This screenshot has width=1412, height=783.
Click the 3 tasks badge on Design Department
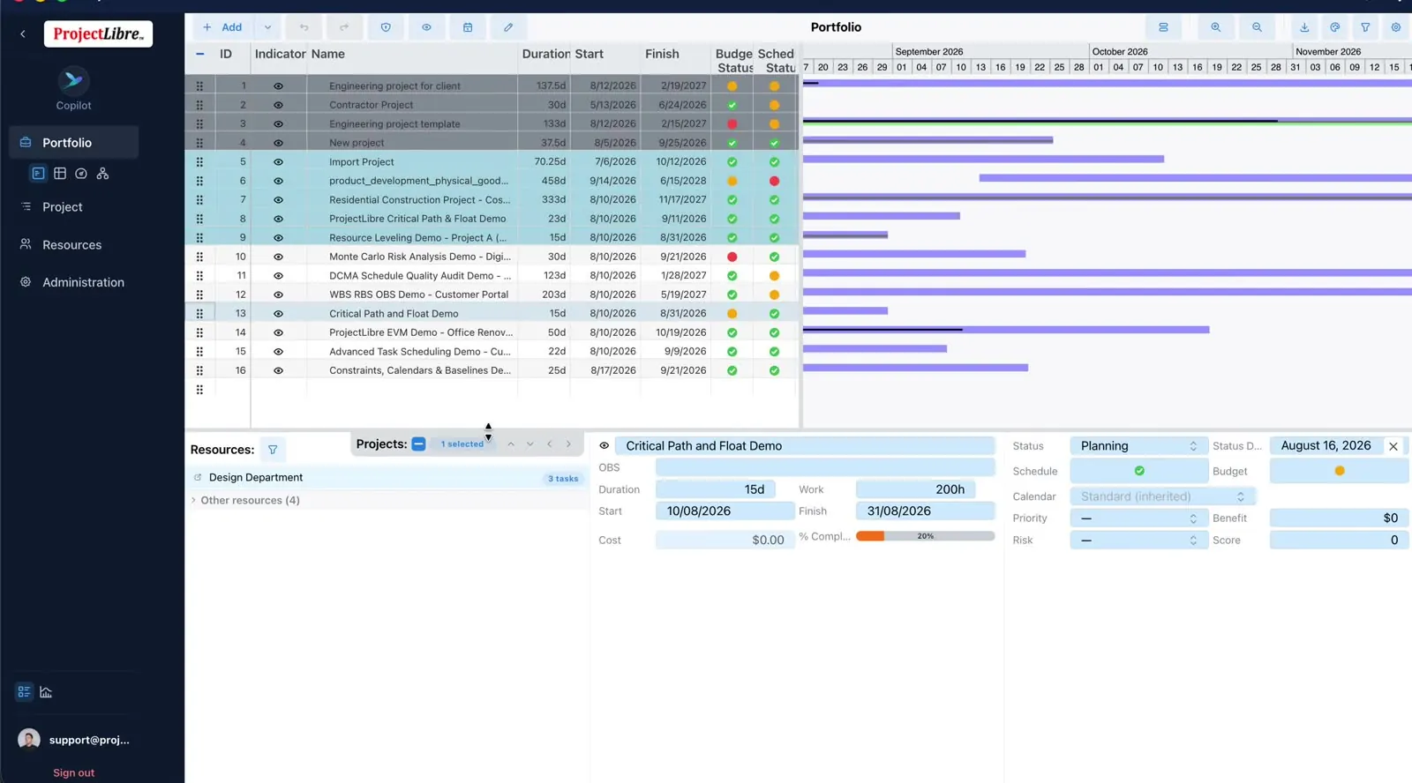(x=563, y=479)
